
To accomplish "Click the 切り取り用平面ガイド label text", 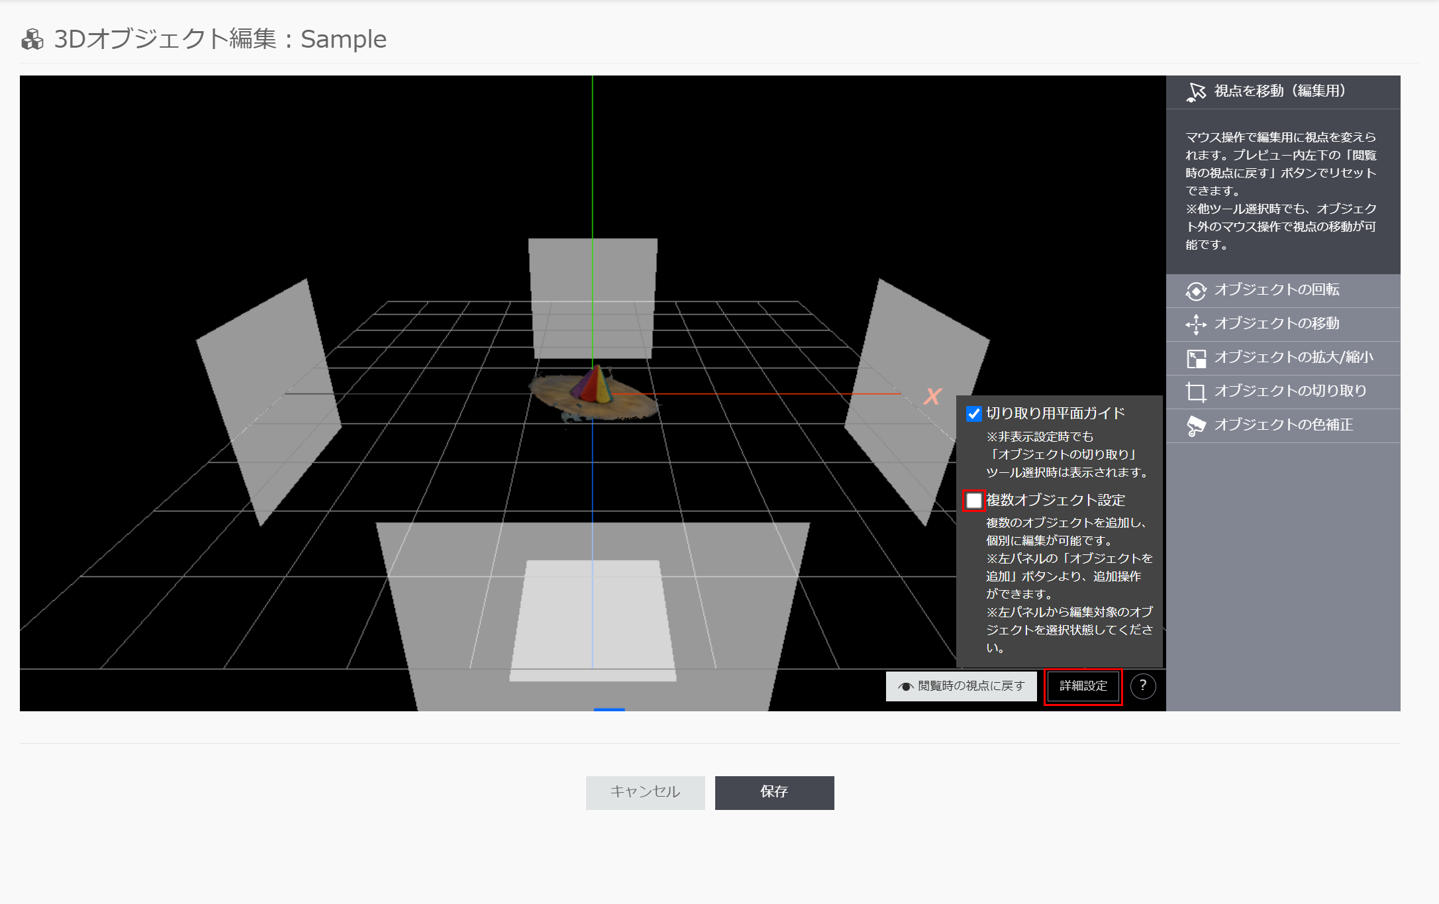I will [x=1056, y=414].
